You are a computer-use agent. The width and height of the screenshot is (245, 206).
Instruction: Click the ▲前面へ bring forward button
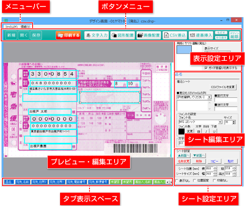184,155
